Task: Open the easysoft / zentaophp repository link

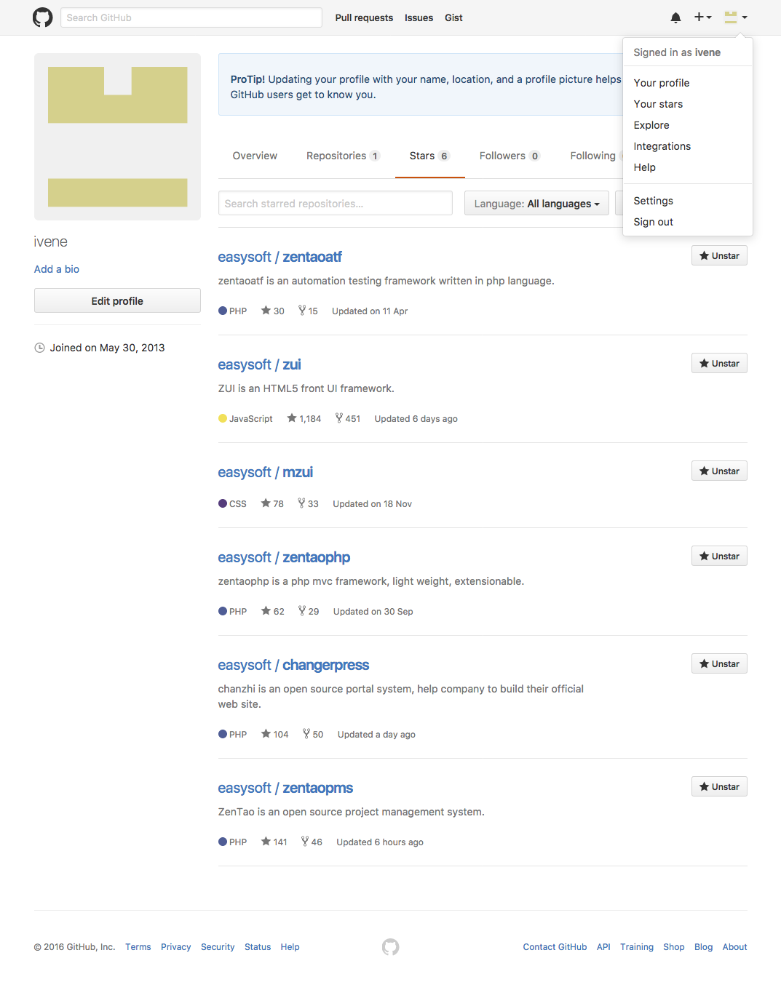Action: [x=284, y=557]
